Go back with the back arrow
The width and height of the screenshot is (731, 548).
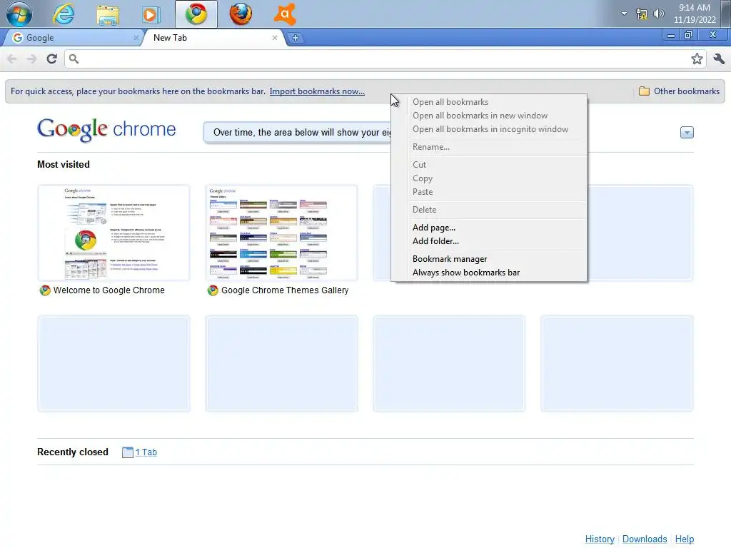(12, 59)
